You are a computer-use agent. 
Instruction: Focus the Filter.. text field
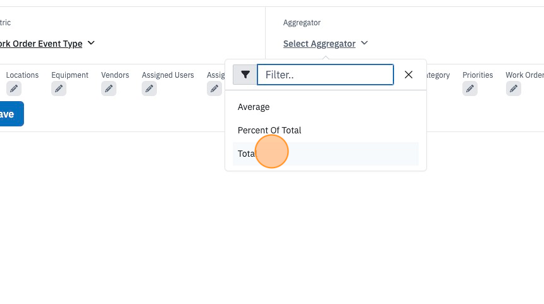click(325, 75)
